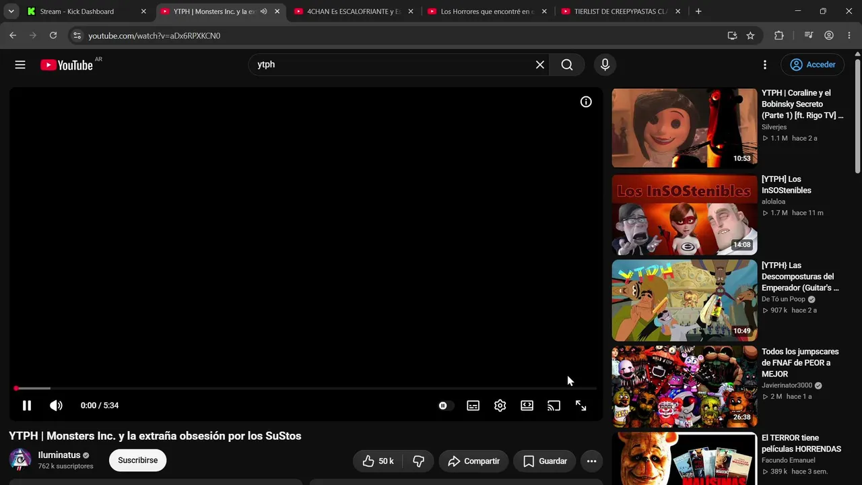Open the Los InSOStenibles video thumbnail
Viewport: 862px width, 485px height.
pos(684,214)
